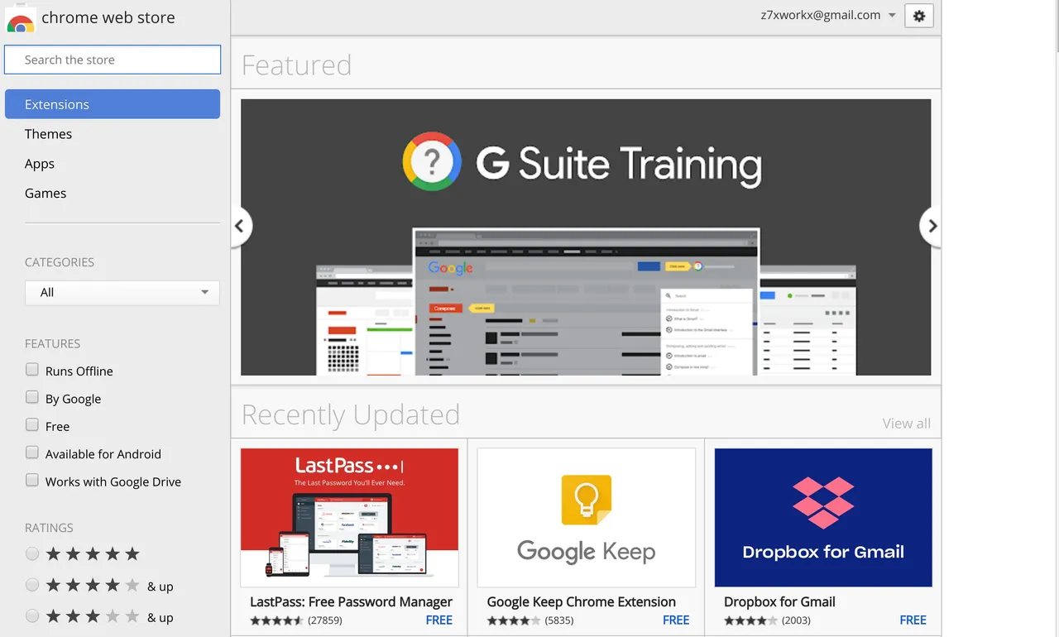This screenshot has width=1059, height=637.
Task: Click the Chrome Web Store logo icon
Action: pyautogui.click(x=21, y=18)
